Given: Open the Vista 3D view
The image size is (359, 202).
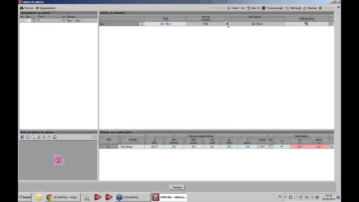Looking at the screenshot, I should click(x=253, y=8).
